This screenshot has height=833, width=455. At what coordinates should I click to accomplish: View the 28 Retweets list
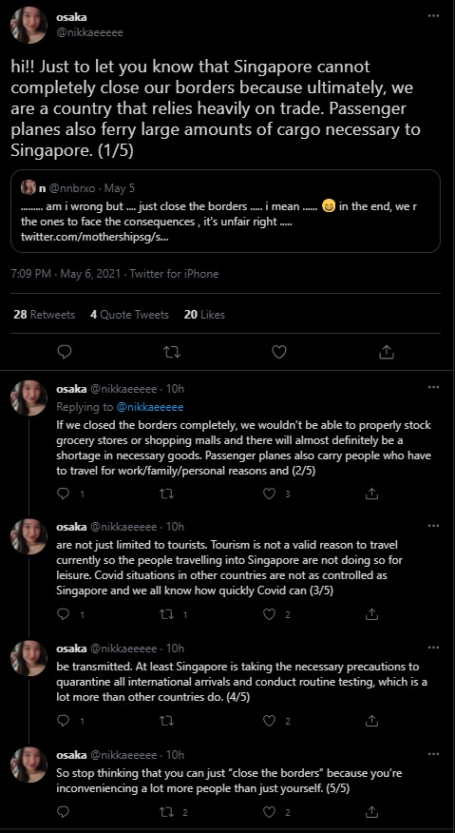(x=44, y=315)
